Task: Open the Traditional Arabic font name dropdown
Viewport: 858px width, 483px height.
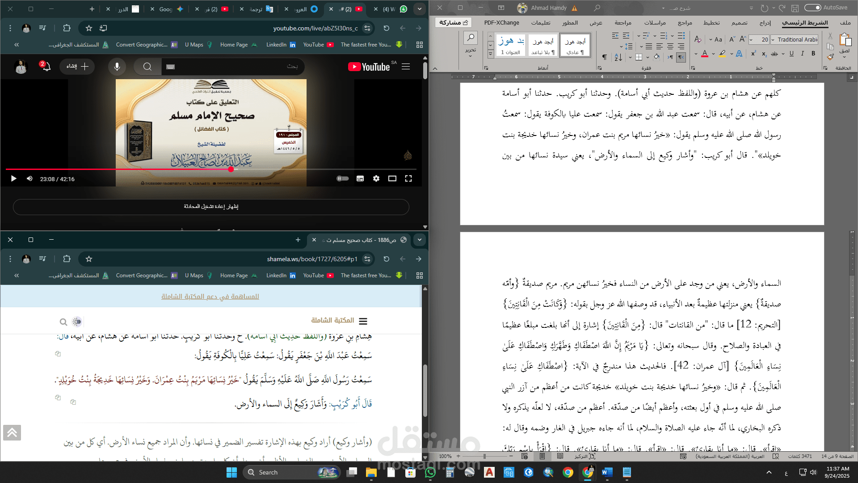Action: [773, 39]
